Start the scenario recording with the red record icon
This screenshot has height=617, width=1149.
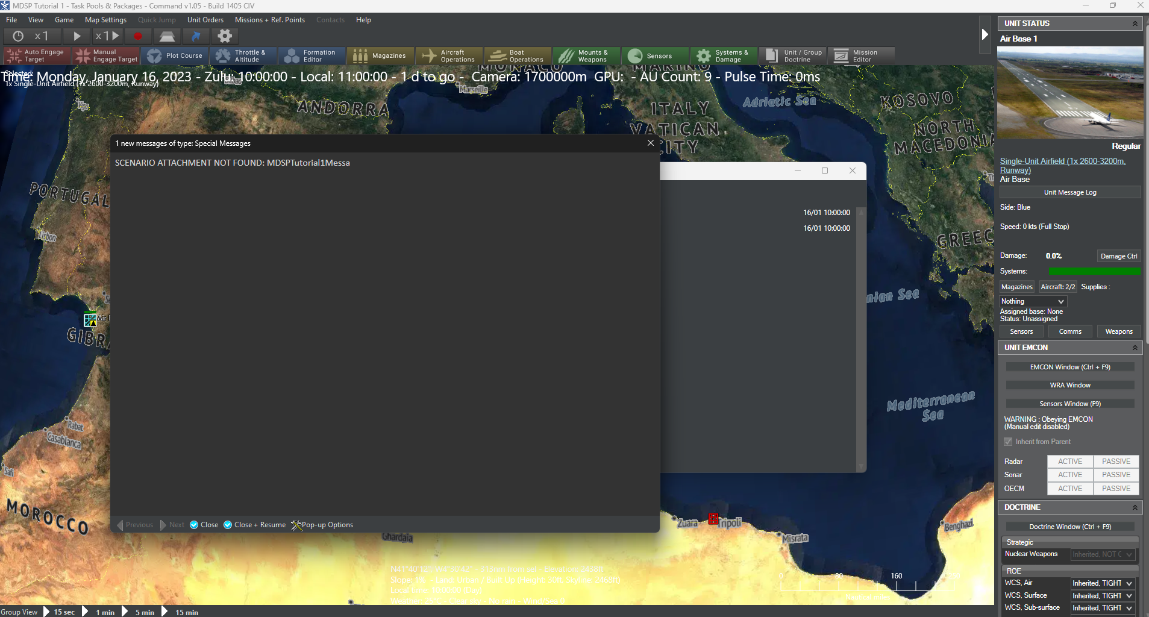click(x=137, y=36)
